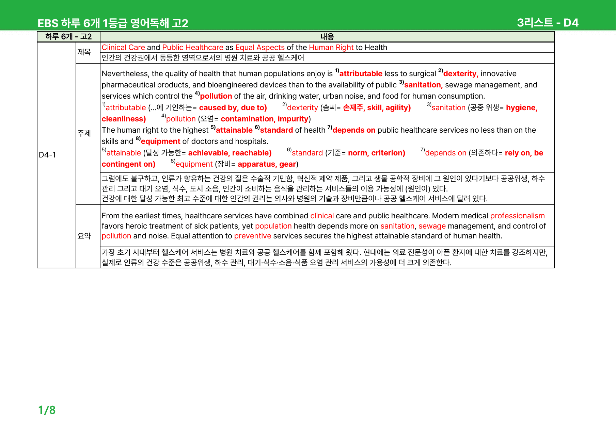This screenshot has width=616, height=435.
Task: Click the bold red word 'pollution' in the passage
Action: (216, 96)
